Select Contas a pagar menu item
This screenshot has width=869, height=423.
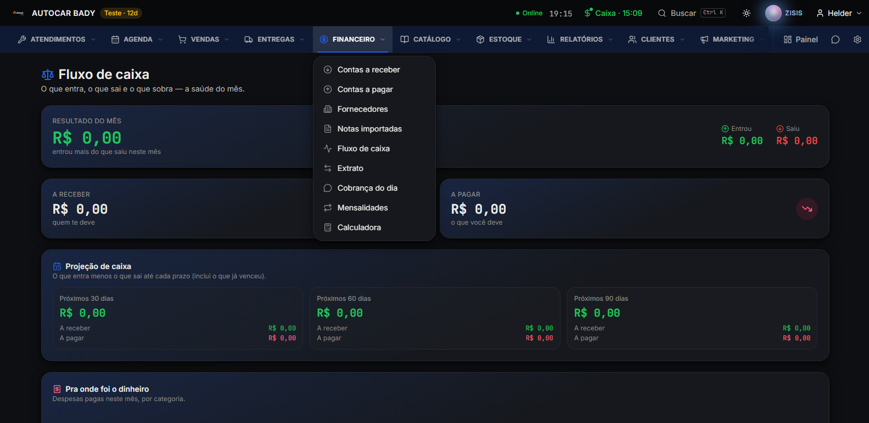(374, 89)
